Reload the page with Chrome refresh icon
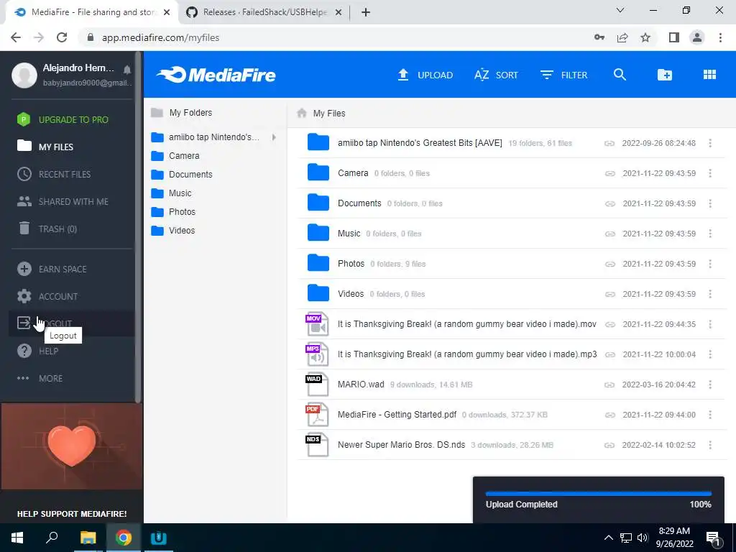This screenshot has height=552, width=736. point(62,37)
